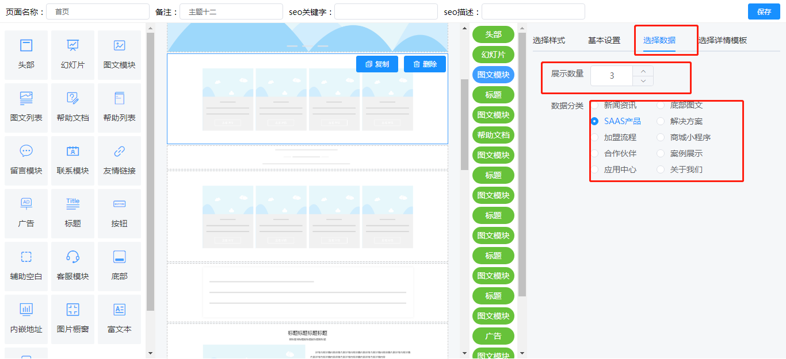Add the 留言模块 message component

[x=26, y=152]
